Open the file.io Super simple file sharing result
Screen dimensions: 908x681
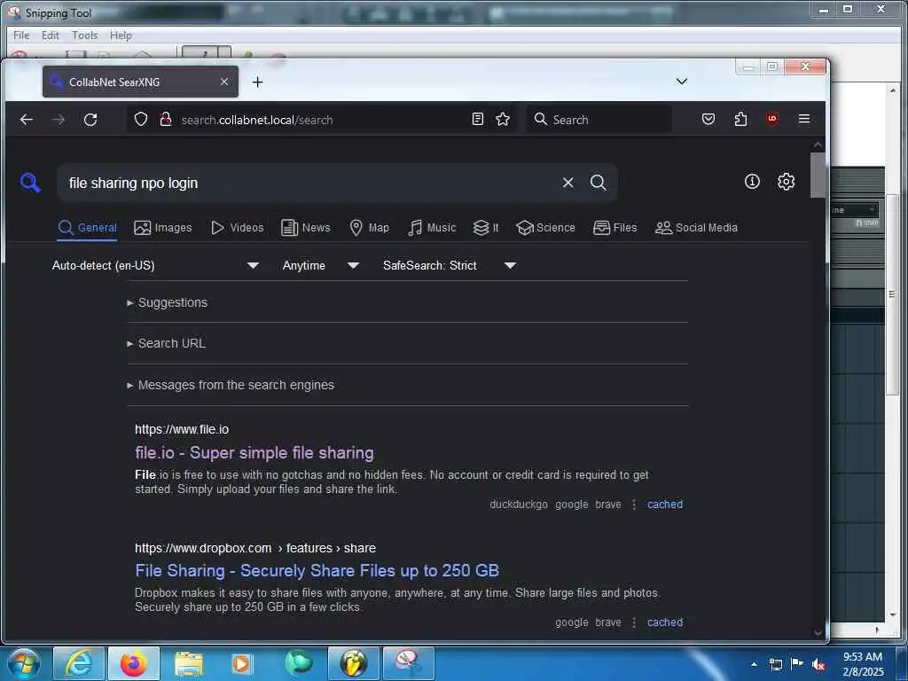254,453
